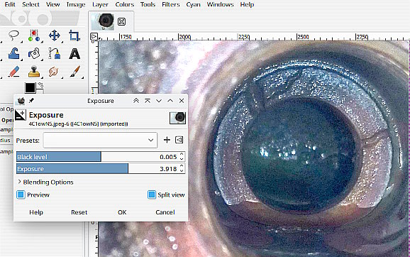The height and width of the screenshot is (257, 410).
Task: Select the Bucket Fill tool
Action: (x=34, y=53)
